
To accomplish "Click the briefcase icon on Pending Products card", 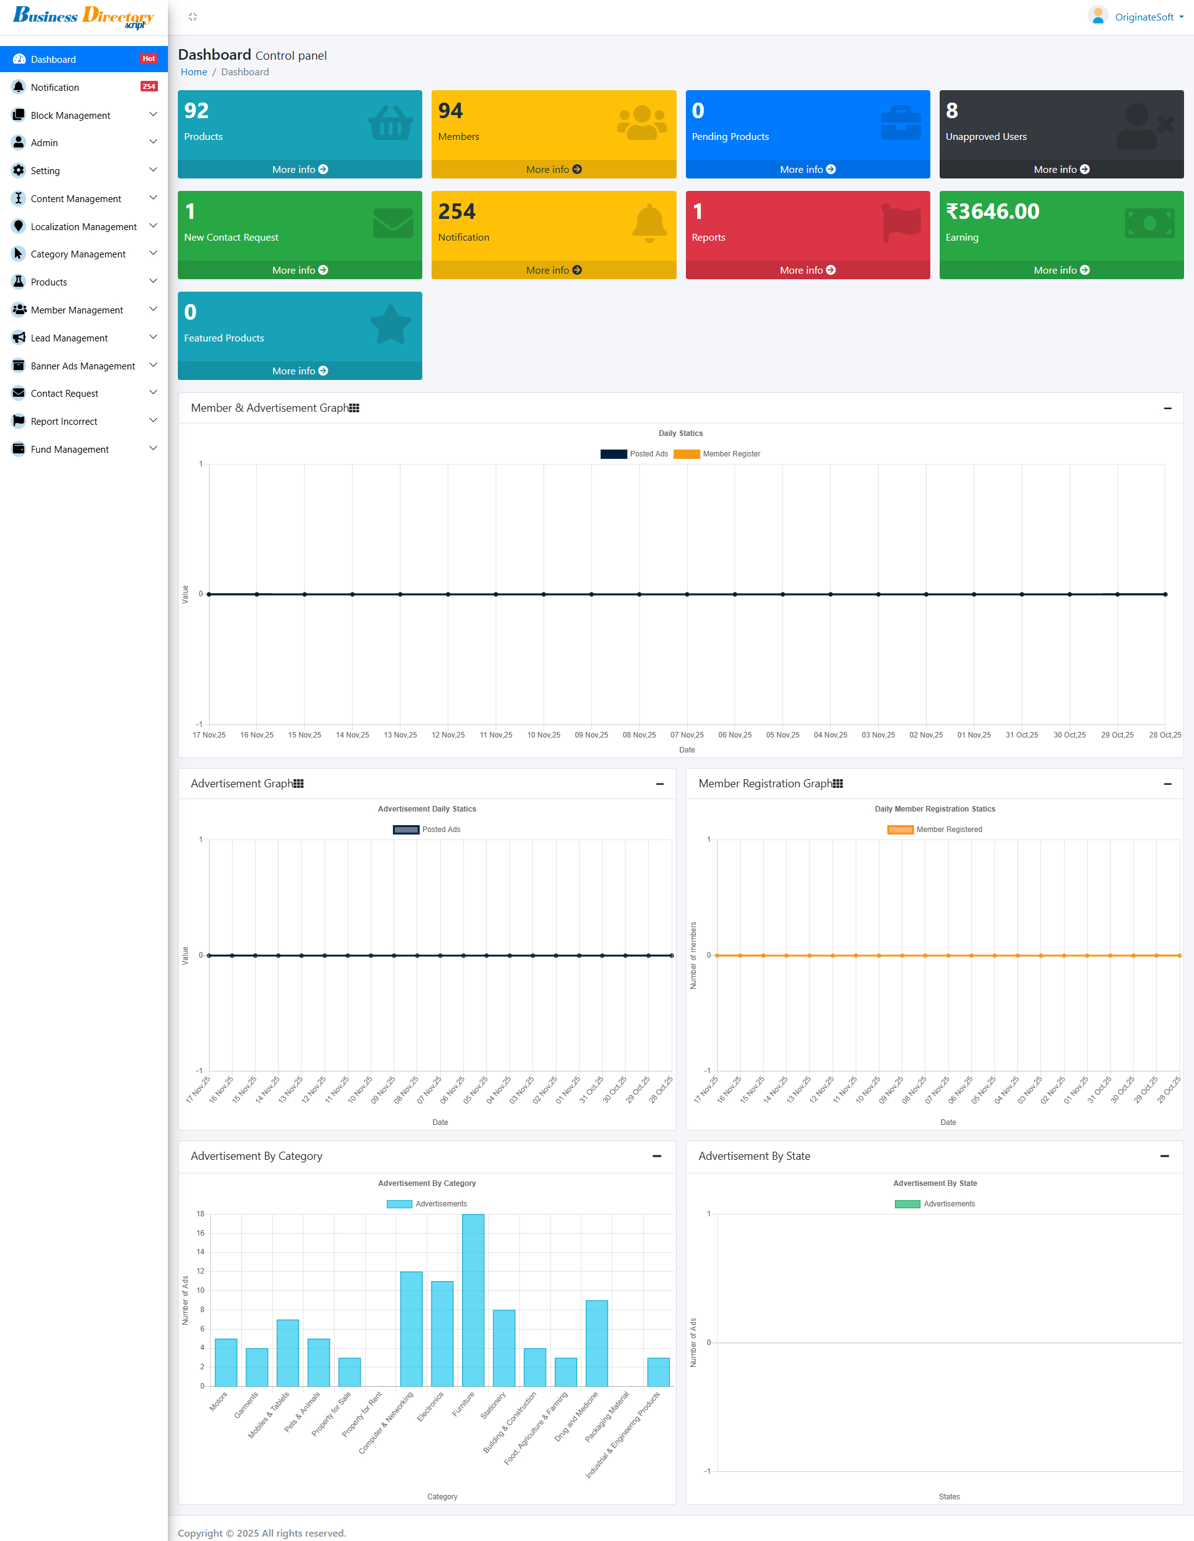I will pyautogui.click(x=900, y=123).
